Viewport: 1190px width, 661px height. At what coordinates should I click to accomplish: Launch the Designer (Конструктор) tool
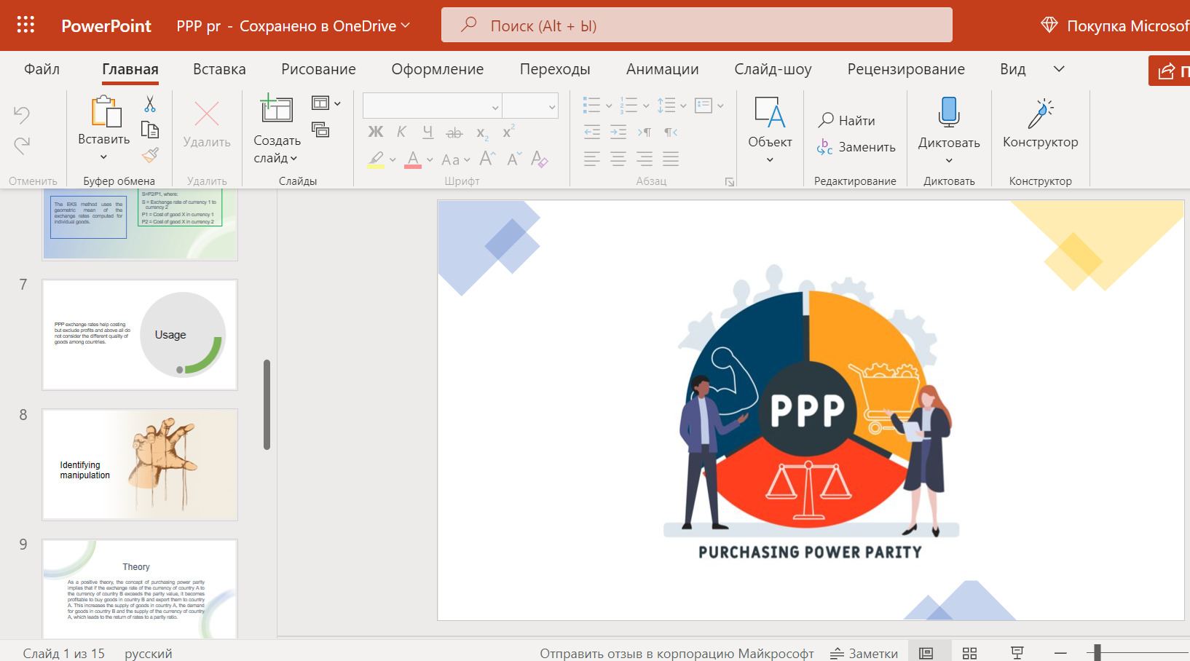(1040, 124)
